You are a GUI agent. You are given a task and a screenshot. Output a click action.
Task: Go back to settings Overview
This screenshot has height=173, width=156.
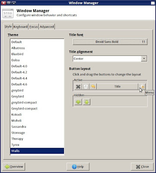(x=14, y=167)
